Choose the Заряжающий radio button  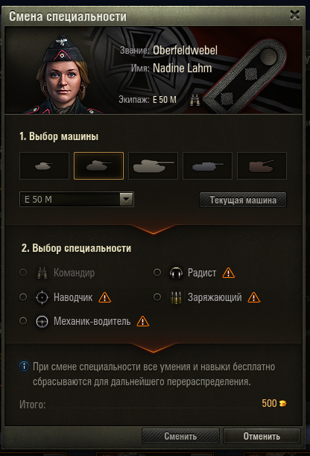157,297
